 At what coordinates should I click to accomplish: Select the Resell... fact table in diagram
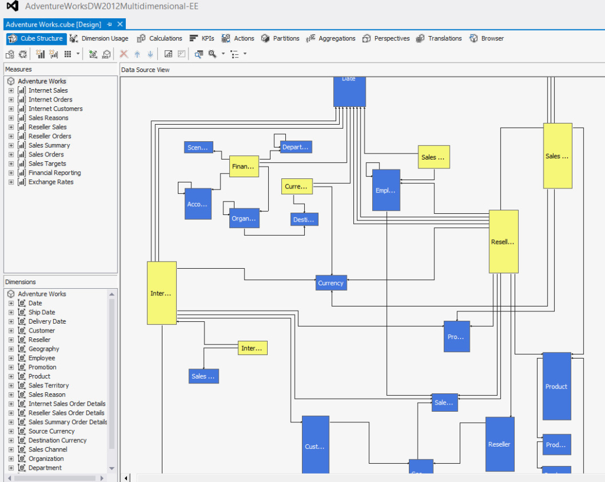point(503,242)
